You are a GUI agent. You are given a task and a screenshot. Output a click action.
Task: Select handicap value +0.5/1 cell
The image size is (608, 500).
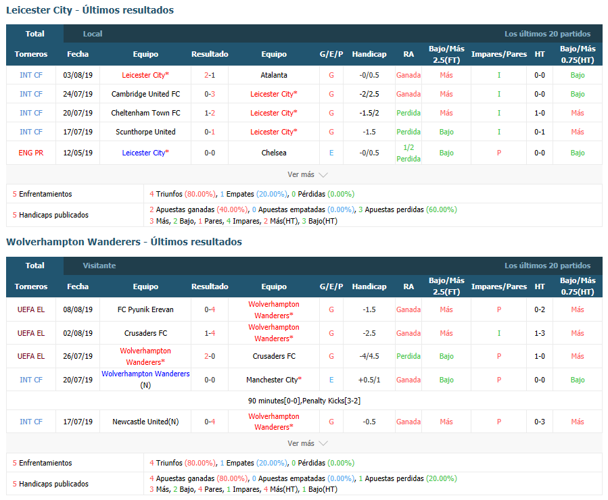pyautogui.click(x=369, y=380)
